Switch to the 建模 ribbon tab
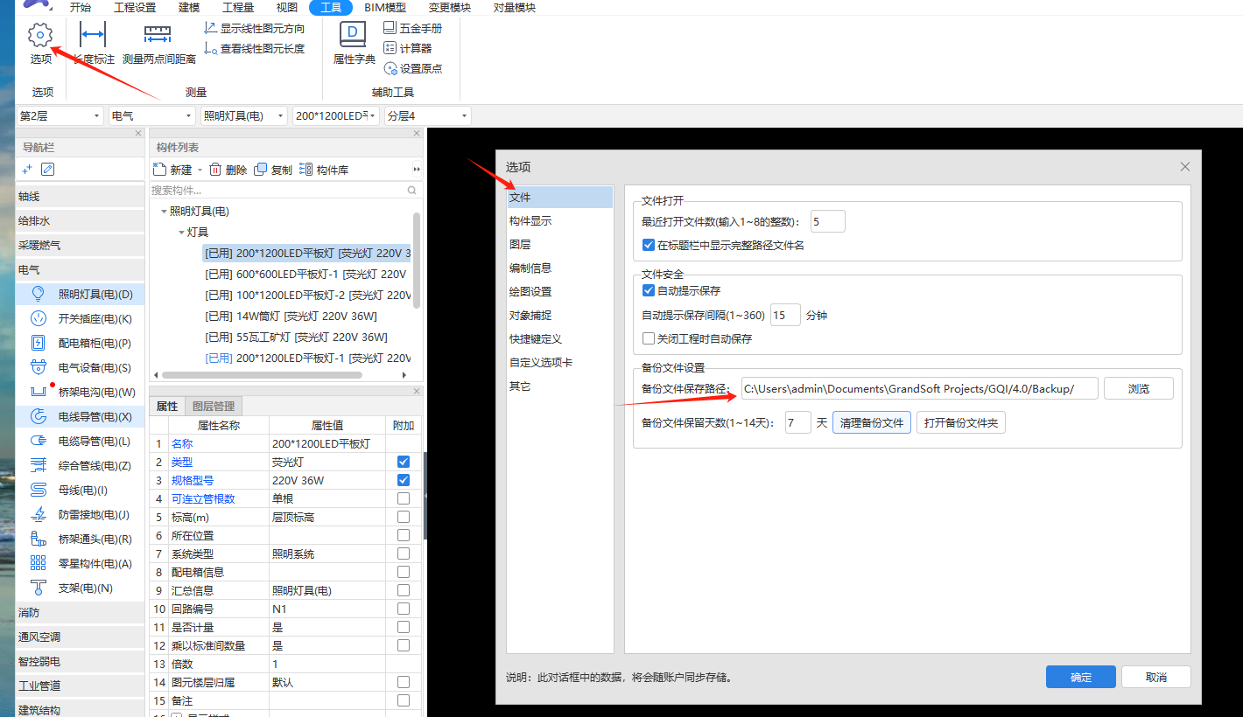The width and height of the screenshot is (1243, 717). tap(189, 8)
